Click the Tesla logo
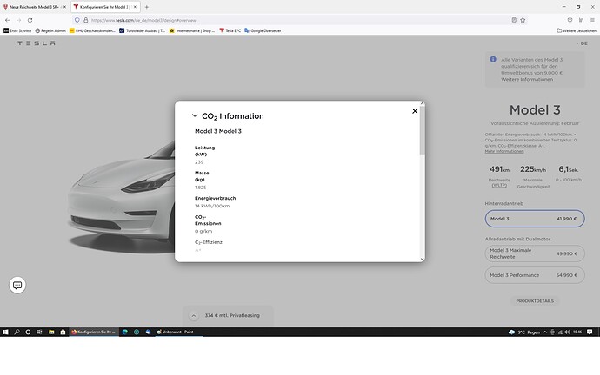The height and width of the screenshot is (375, 600). click(x=37, y=43)
